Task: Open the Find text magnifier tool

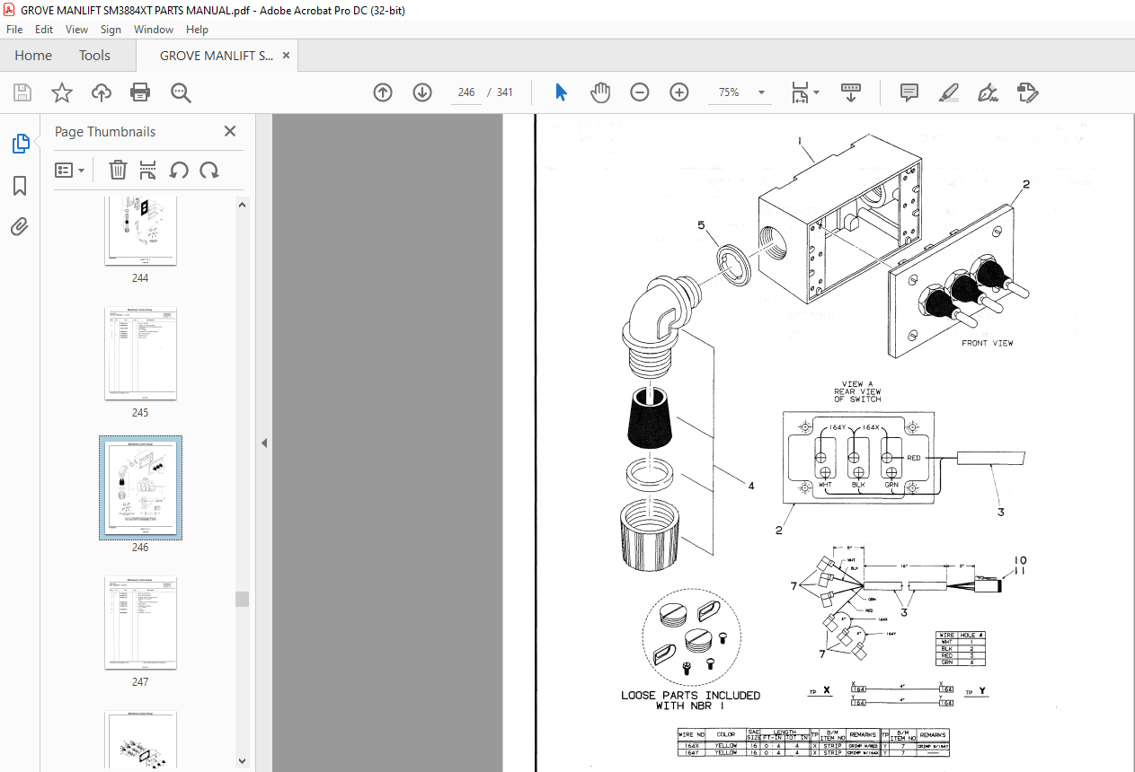Action: pos(181,92)
